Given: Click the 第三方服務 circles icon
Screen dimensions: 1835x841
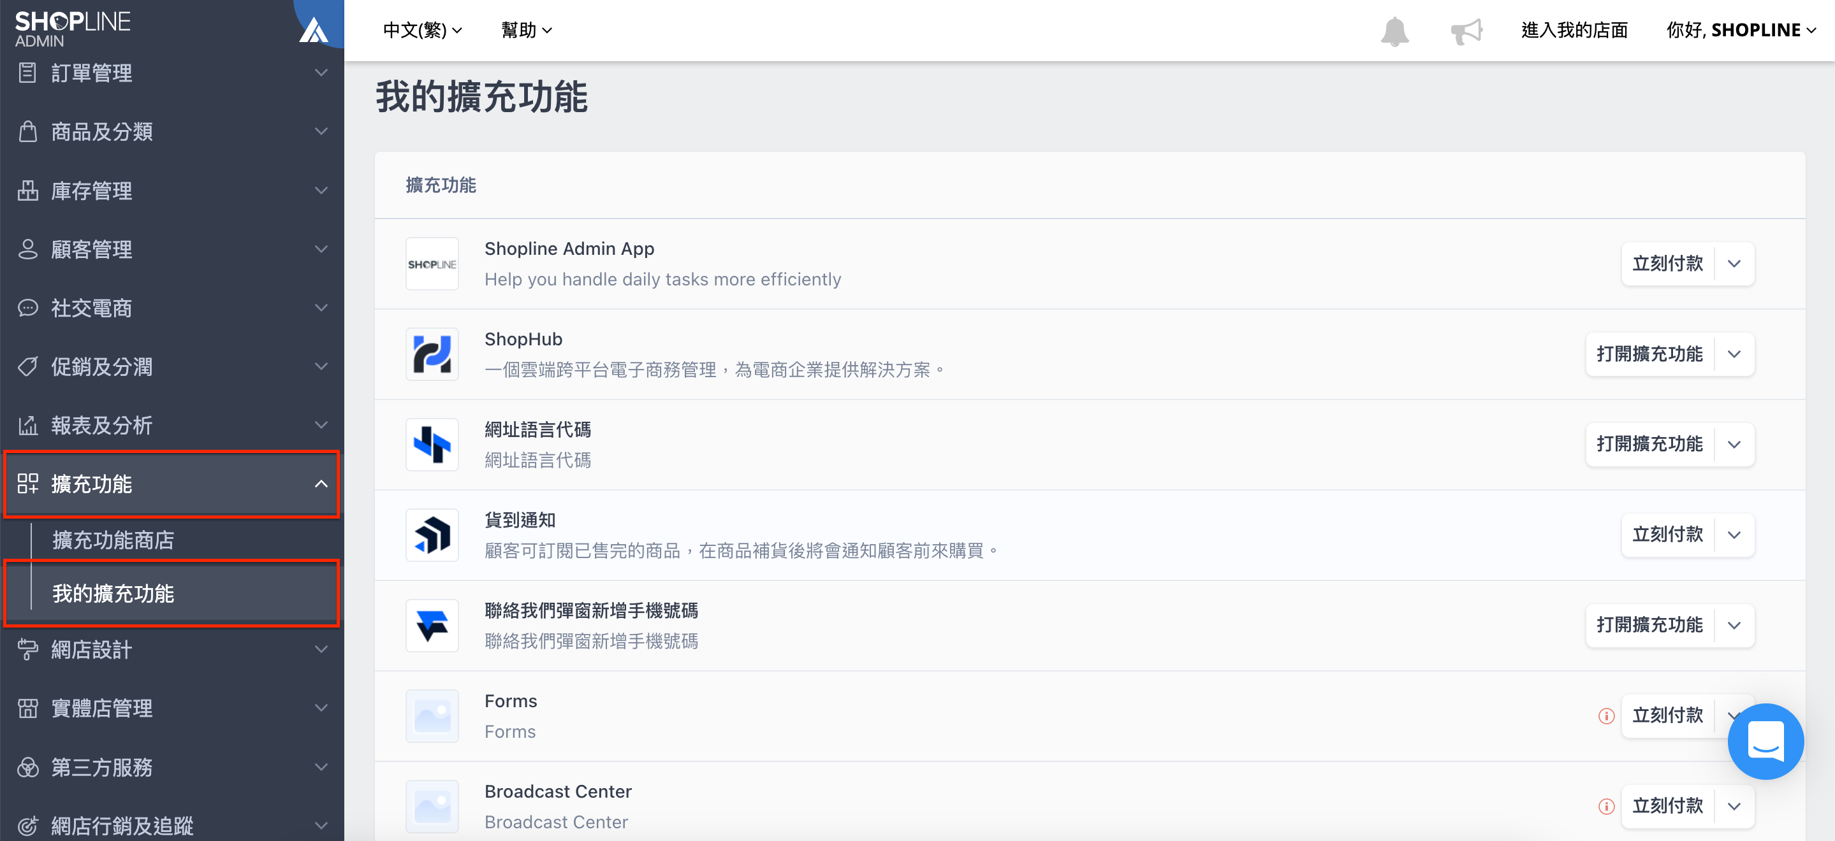Looking at the screenshot, I should click(x=27, y=767).
